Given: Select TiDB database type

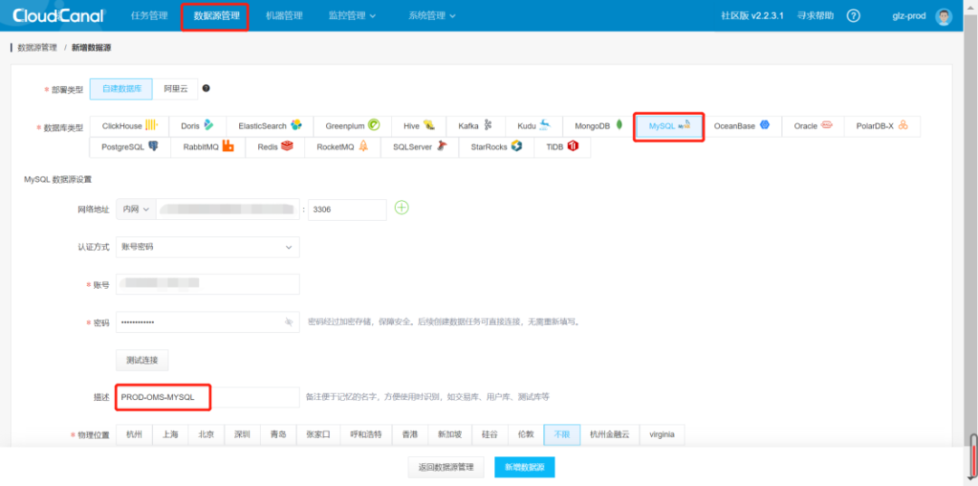Looking at the screenshot, I should (x=562, y=147).
